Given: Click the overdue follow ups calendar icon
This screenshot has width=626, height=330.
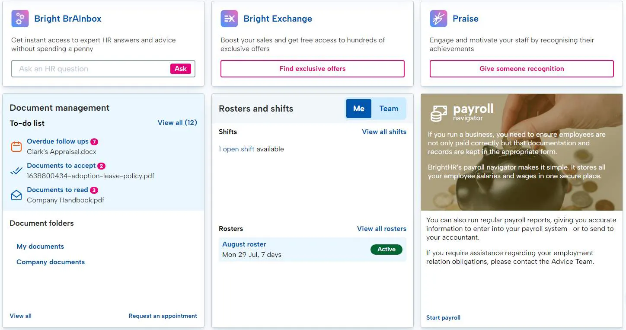Looking at the screenshot, I should click(x=16, y=147).
